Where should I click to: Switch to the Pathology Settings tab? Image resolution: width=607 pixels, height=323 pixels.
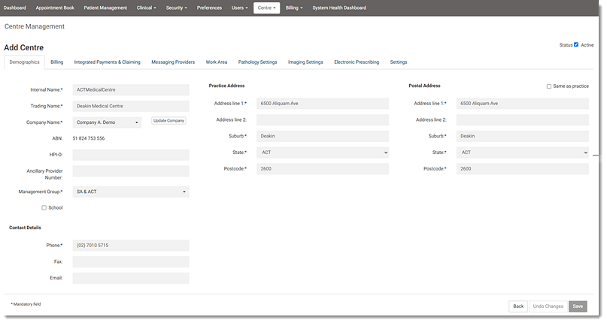click(257, 62)
